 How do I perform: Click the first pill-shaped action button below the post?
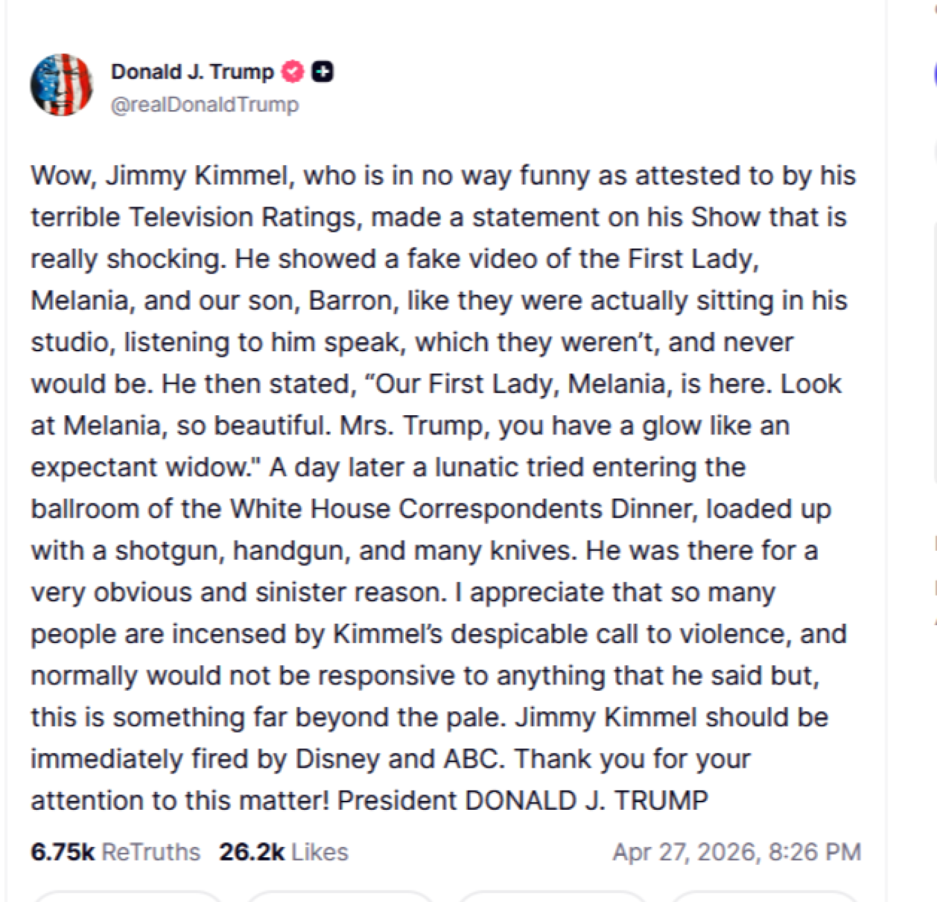(x=127, y=897)
